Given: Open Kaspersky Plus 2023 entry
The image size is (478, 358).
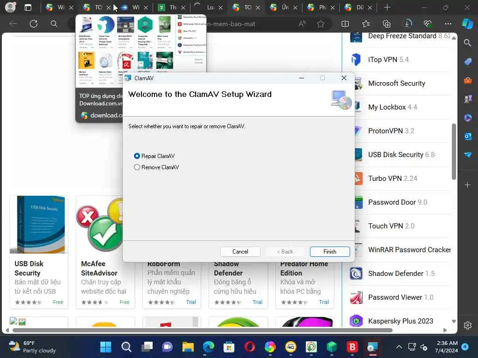Looking at the screenshot, I should coord(401,321).
